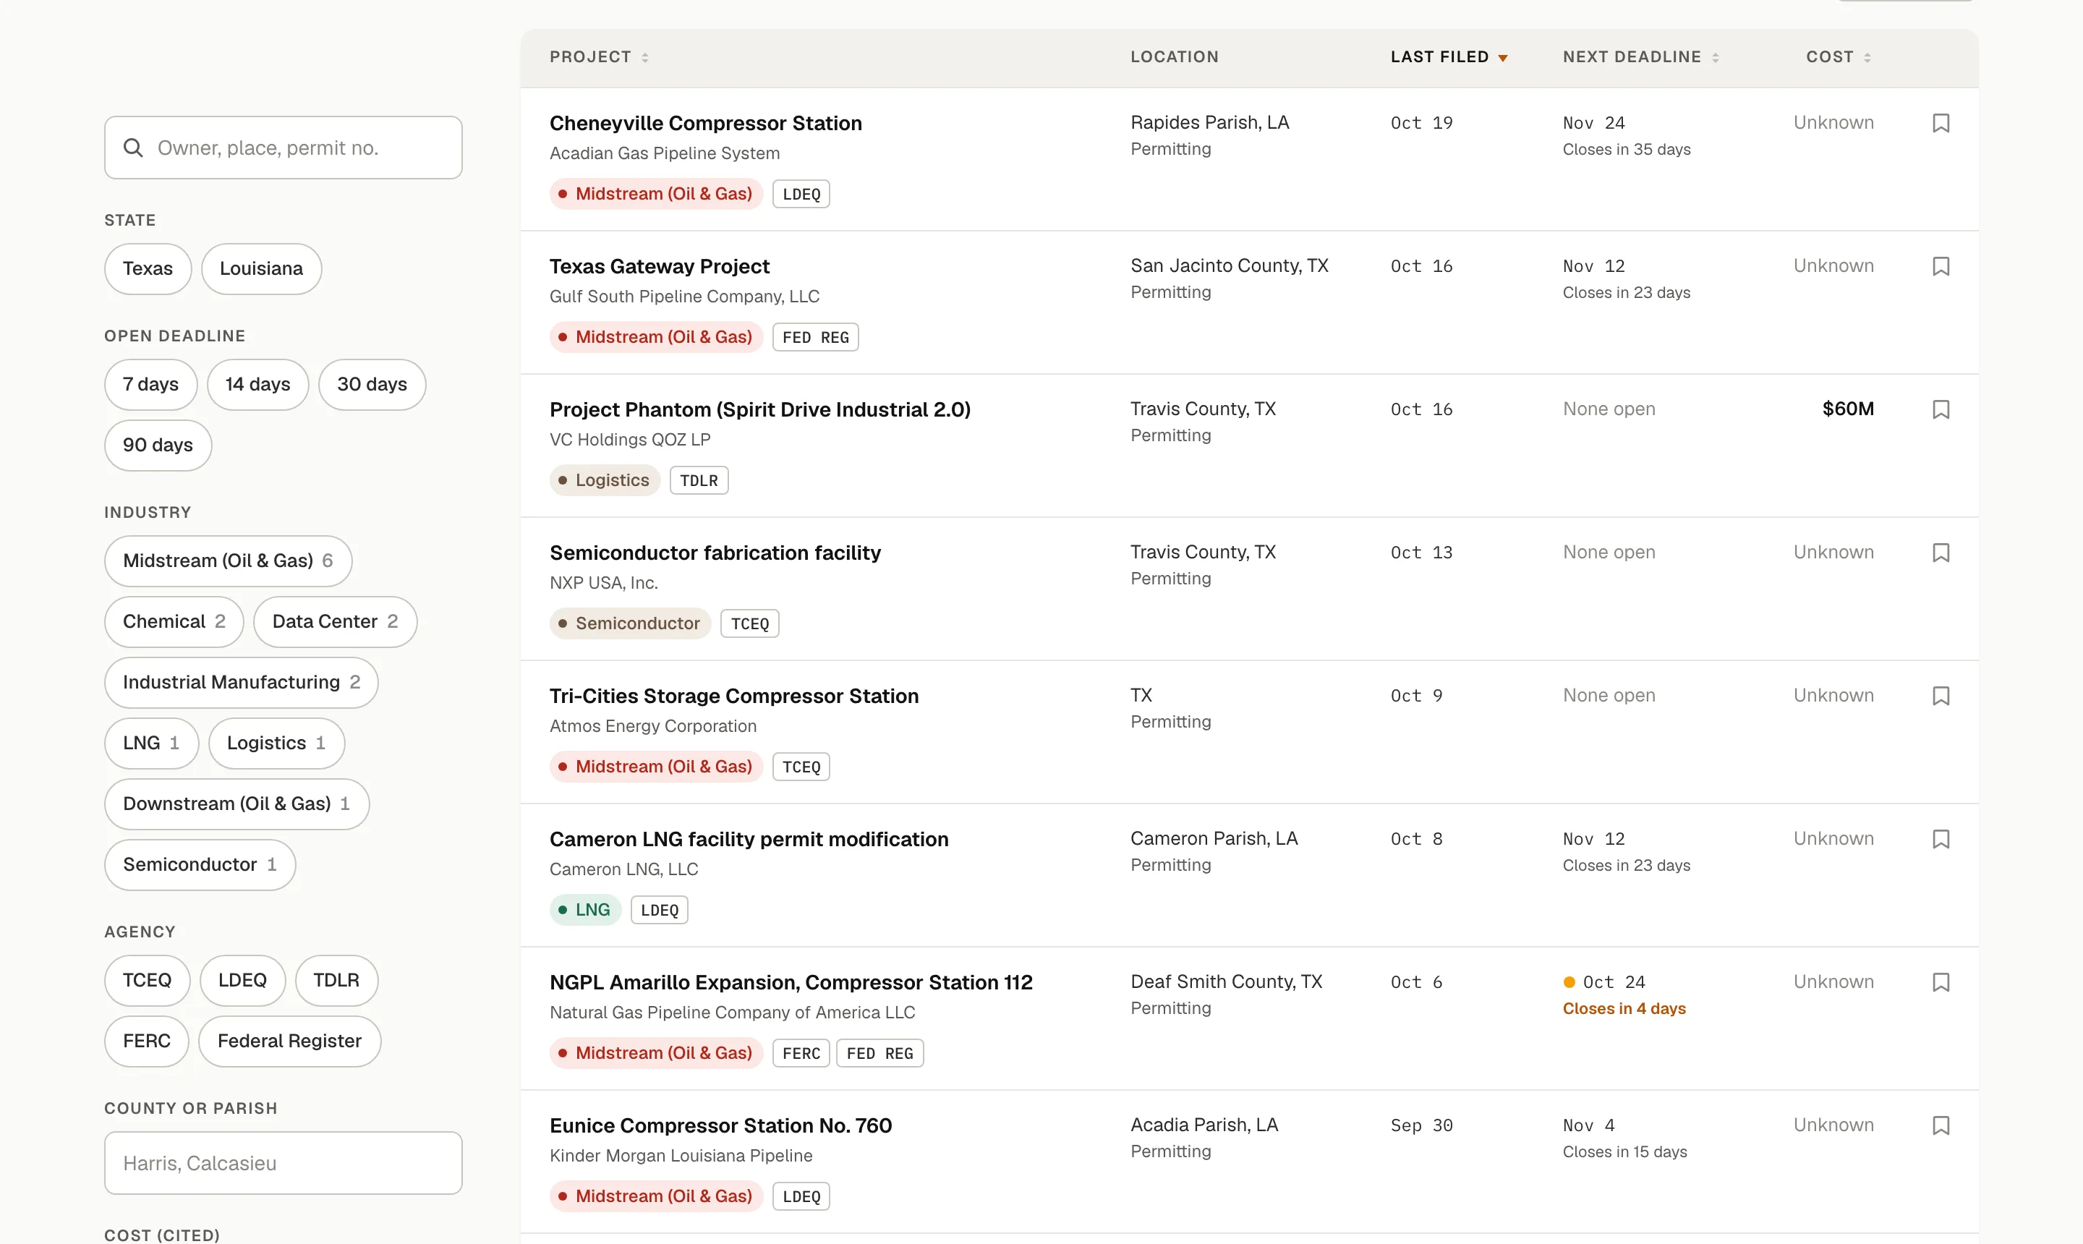Open Texas Gateway Project details
Viewport: 2083px width, 1244px height.
click(x=660, y=267)
